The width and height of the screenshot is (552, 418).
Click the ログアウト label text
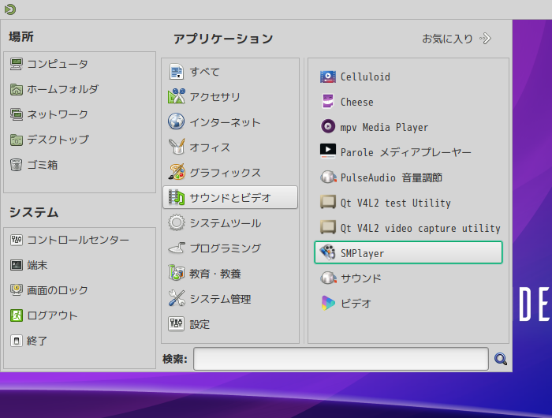[52, 315]
